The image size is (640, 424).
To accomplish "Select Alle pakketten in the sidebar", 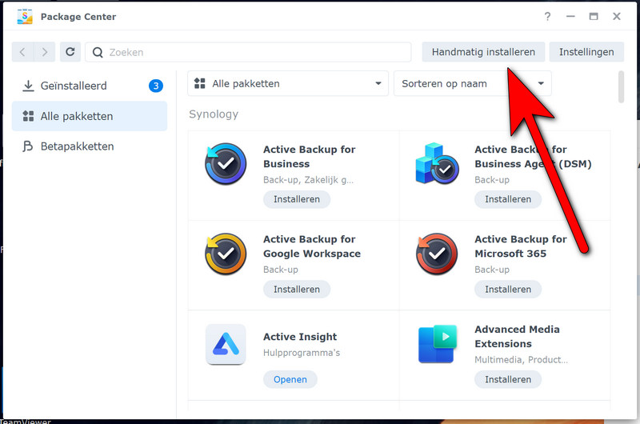I will pyautogui.click(x=90, y=116).
